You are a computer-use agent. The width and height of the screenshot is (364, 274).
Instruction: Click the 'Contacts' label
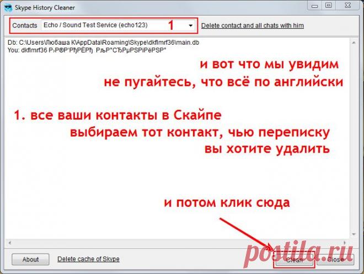25,25
